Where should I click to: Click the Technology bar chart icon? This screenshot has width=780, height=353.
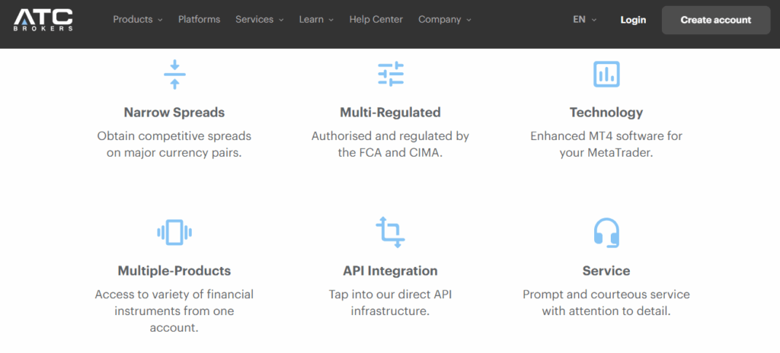606,74
